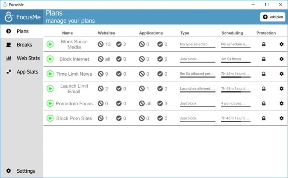Open gear settings for Pomodoro Focus
The width and height of the screenshot is (288, 178).
point(281,104)
